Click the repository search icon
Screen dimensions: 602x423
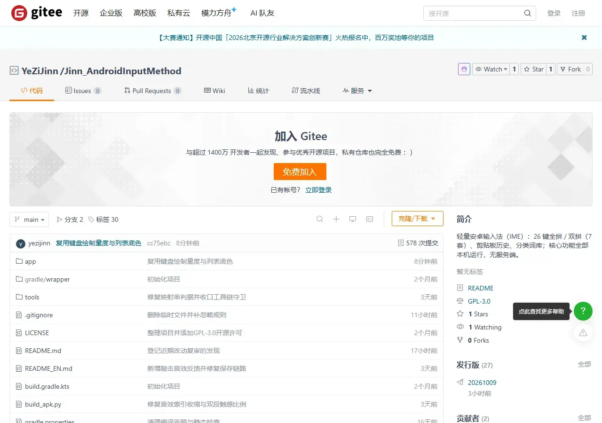[x=320, y=219]
